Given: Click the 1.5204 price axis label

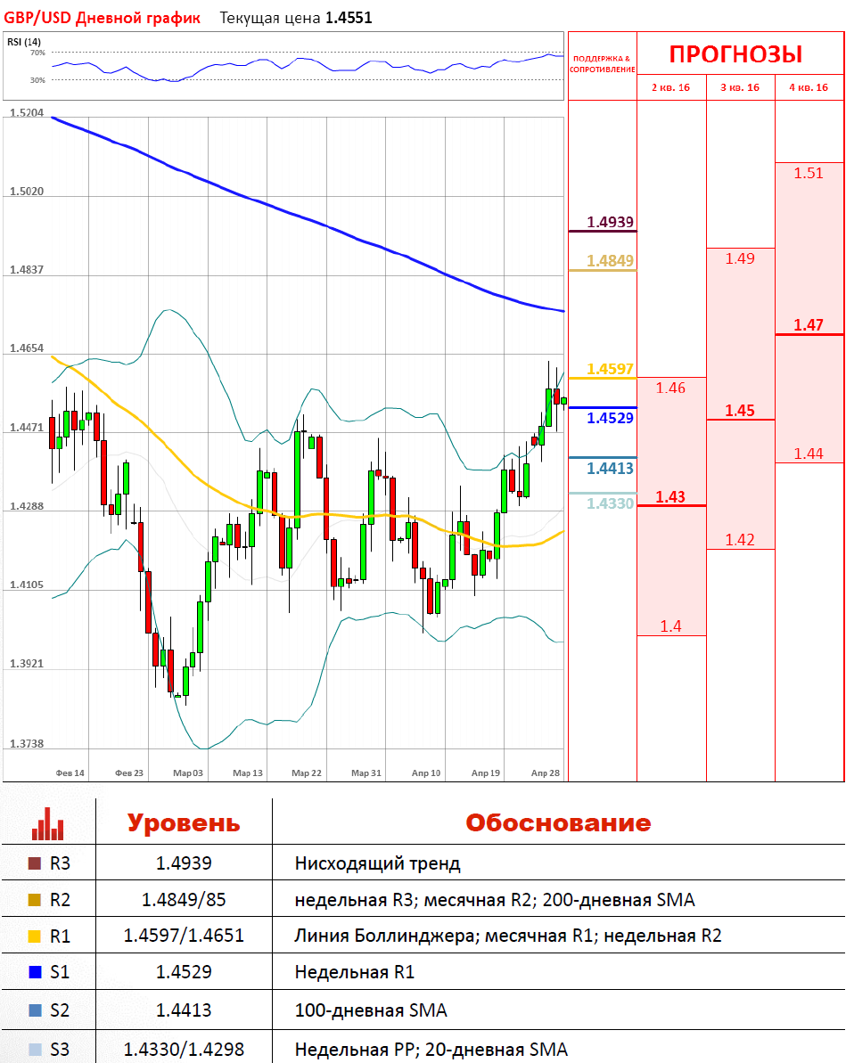Looking at the screenshot, I should [x=27, y=112].
